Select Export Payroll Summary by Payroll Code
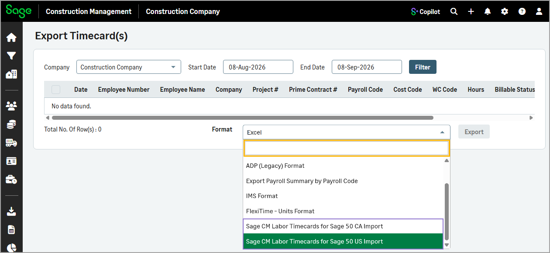 coord(343,181)
